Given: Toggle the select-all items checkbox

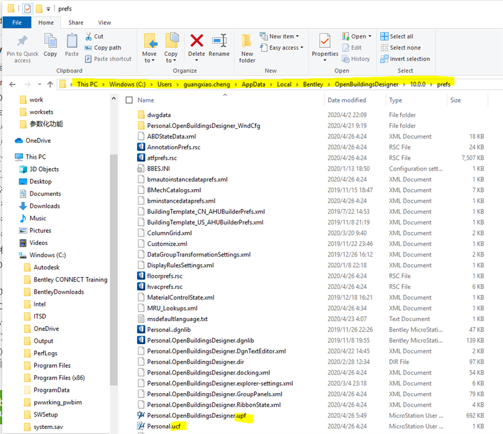Looking at the screenshot, I should point(129,100).
